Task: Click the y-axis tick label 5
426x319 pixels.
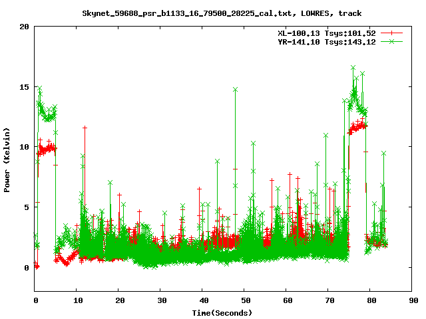Action: (27, 207)
